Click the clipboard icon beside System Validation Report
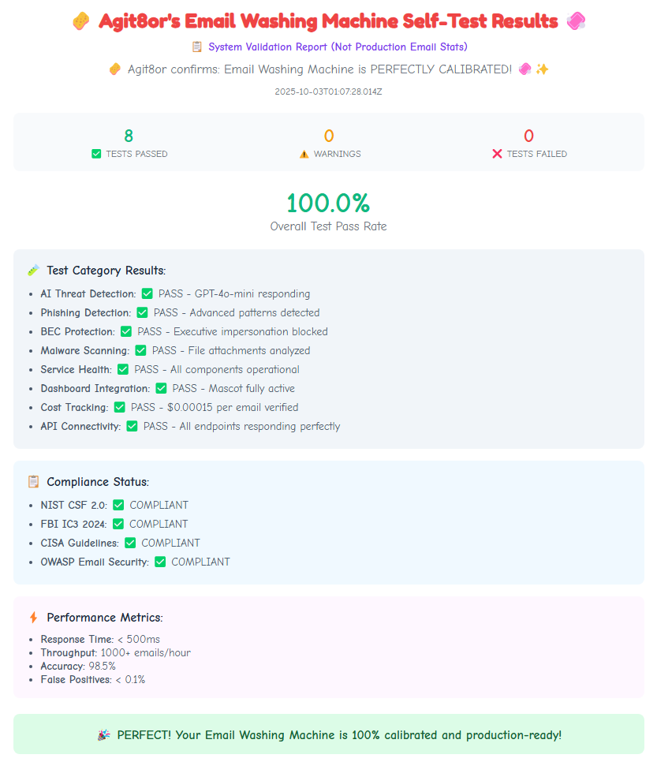657x762 pixels. point(197,47)
